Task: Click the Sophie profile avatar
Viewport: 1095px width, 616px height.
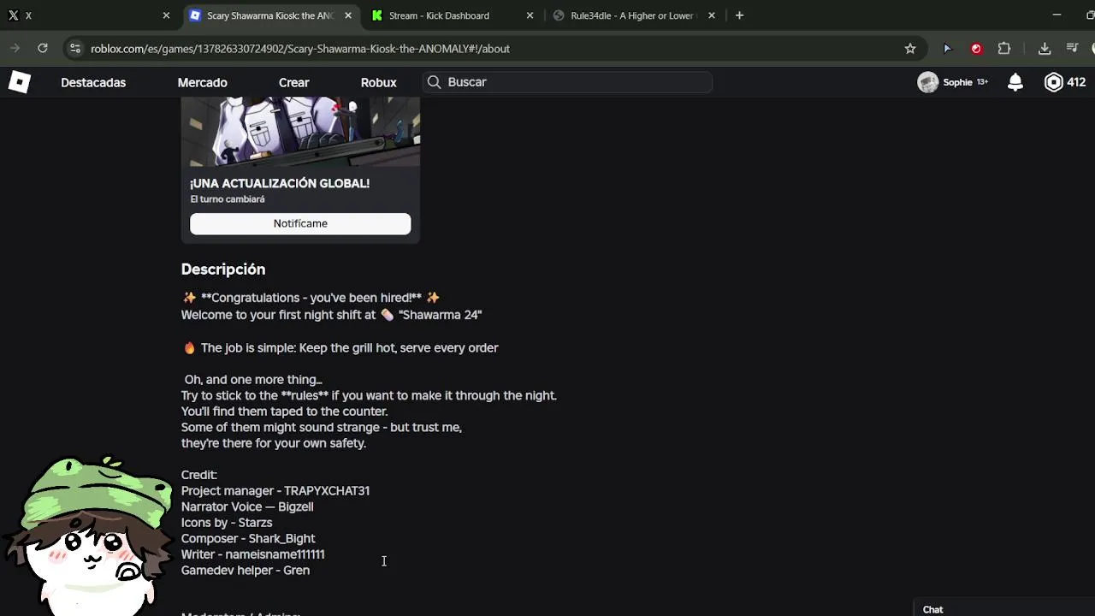Action: pos(927,82)
